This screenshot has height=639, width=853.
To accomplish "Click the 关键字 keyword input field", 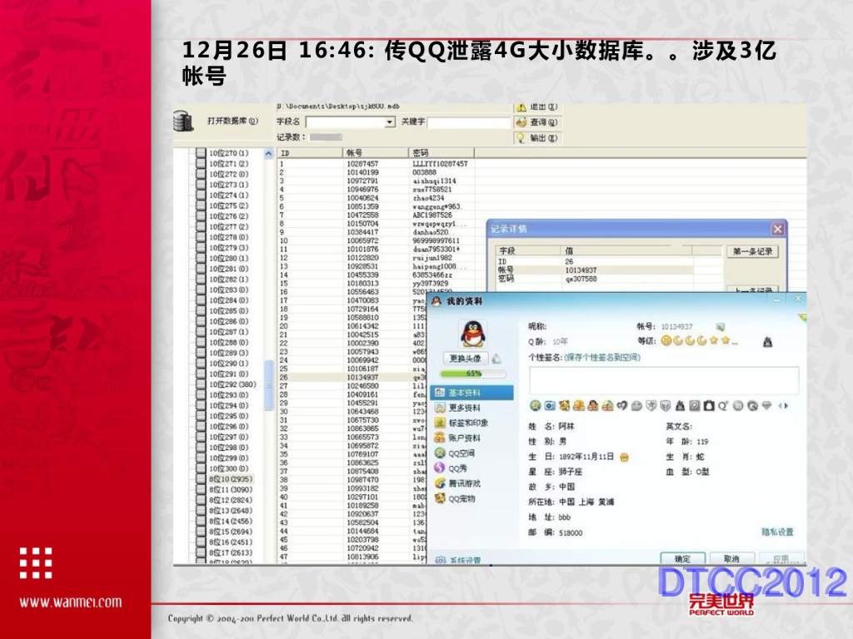I will (468, 122).
